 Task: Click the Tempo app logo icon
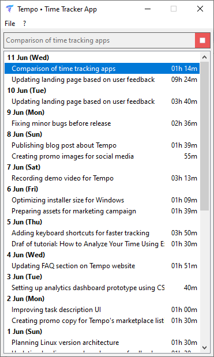(x=10, y=9)
